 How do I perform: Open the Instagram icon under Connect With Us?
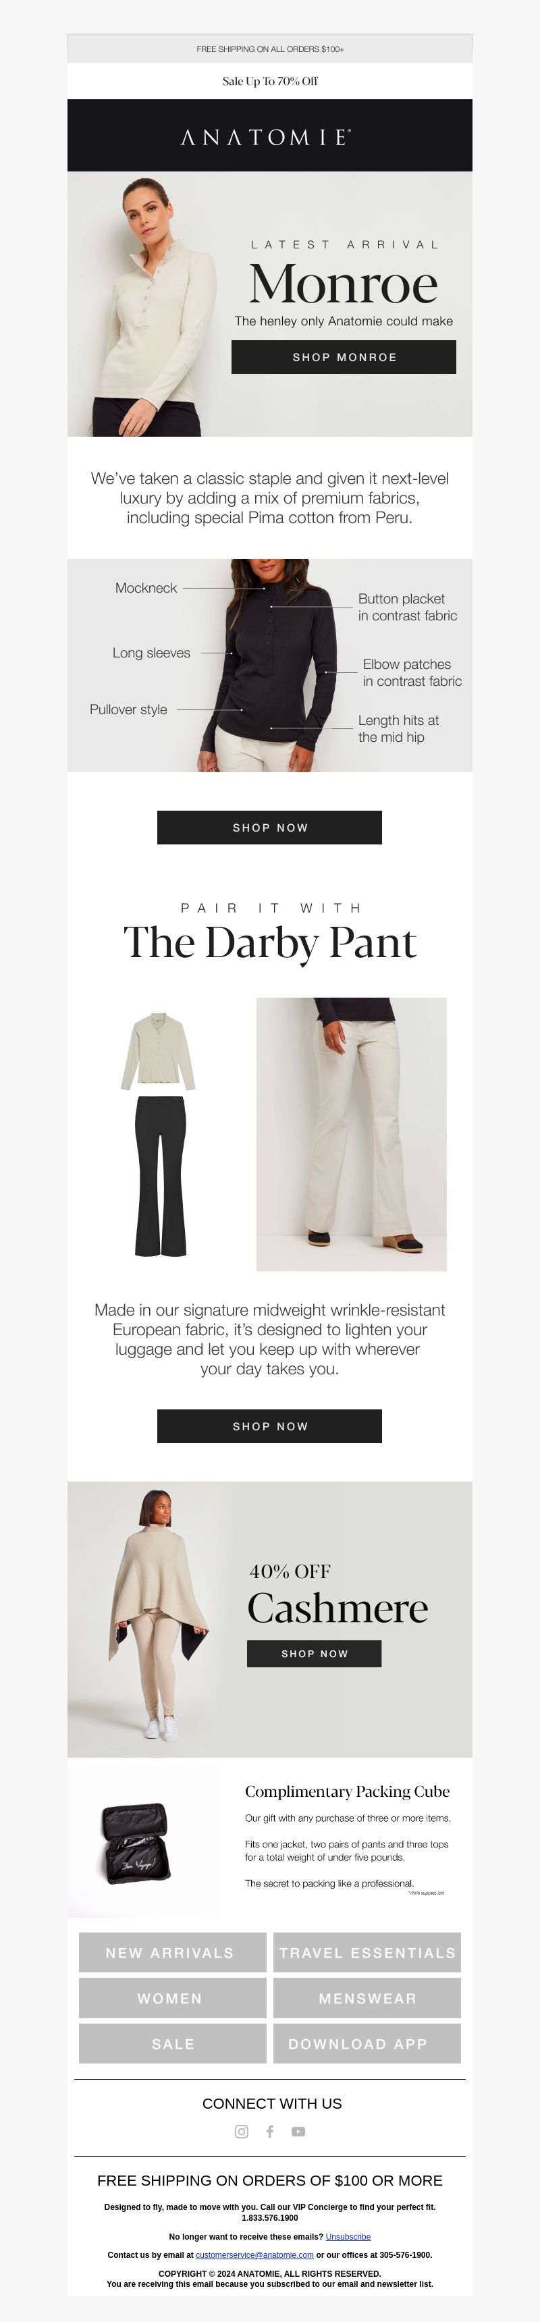(242, 2131)
